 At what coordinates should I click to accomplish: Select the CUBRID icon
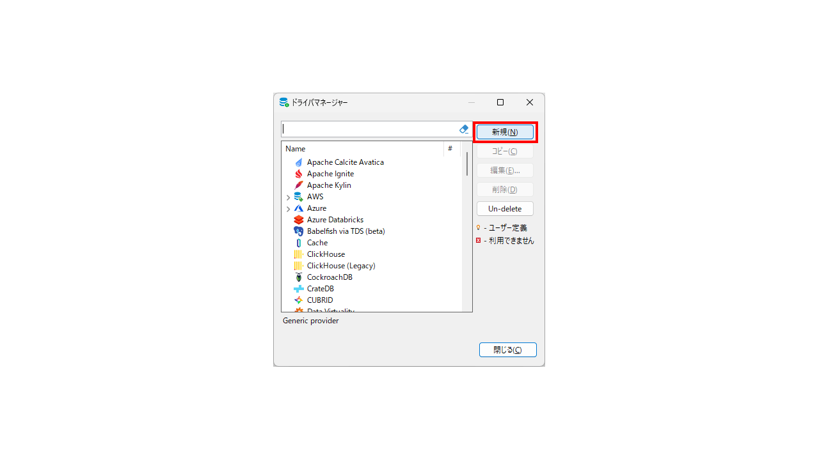(299, 300)
